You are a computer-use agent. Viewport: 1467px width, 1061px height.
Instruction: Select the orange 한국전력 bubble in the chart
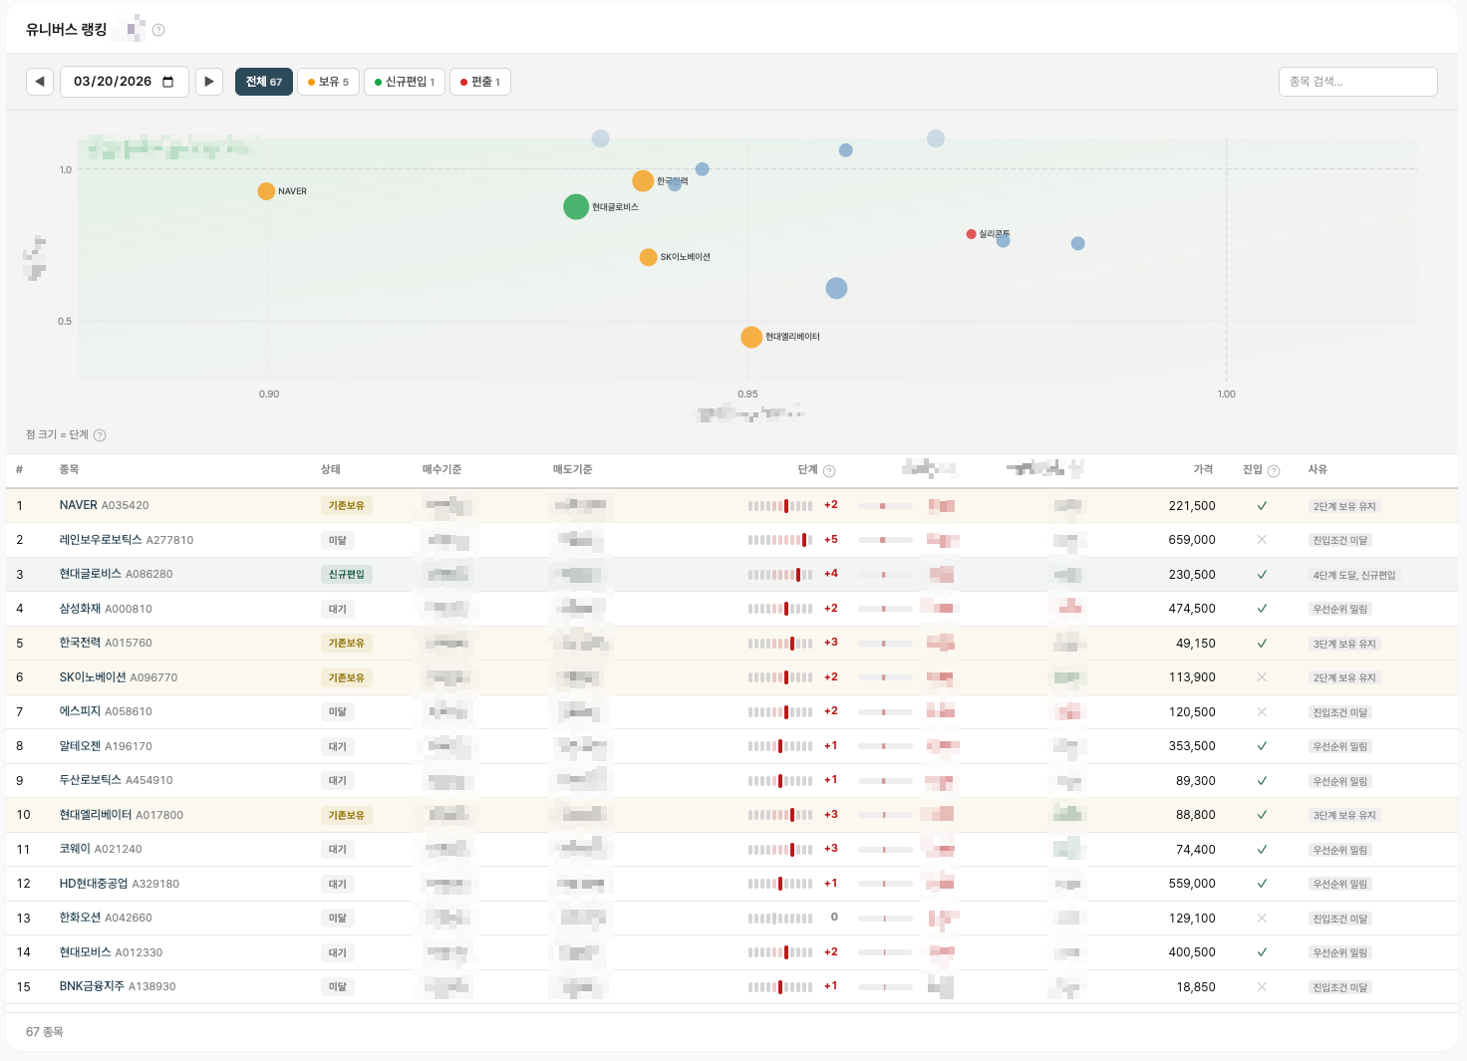point(643,180)
